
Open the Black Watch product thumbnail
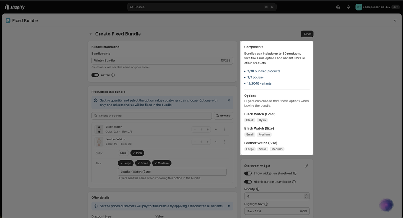(99, 129)
